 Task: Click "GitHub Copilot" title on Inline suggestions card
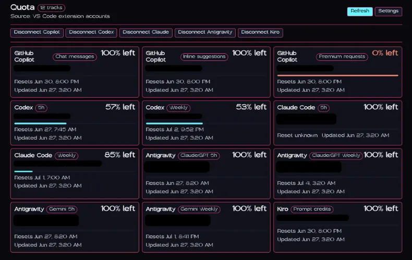156,56
